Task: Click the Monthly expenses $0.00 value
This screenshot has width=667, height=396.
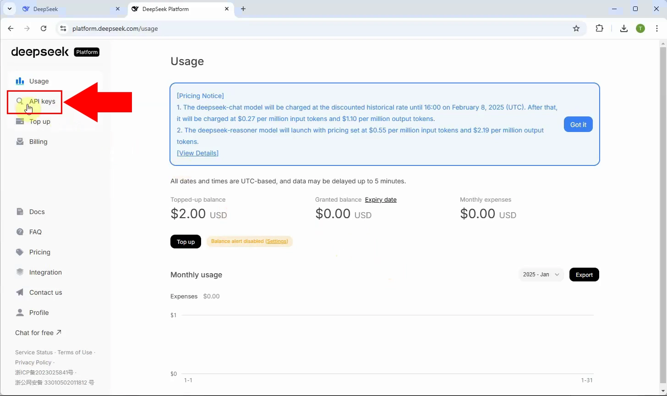Action: pos(488,214)
